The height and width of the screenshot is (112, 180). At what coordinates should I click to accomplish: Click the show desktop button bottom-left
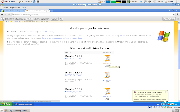(1, 111)
